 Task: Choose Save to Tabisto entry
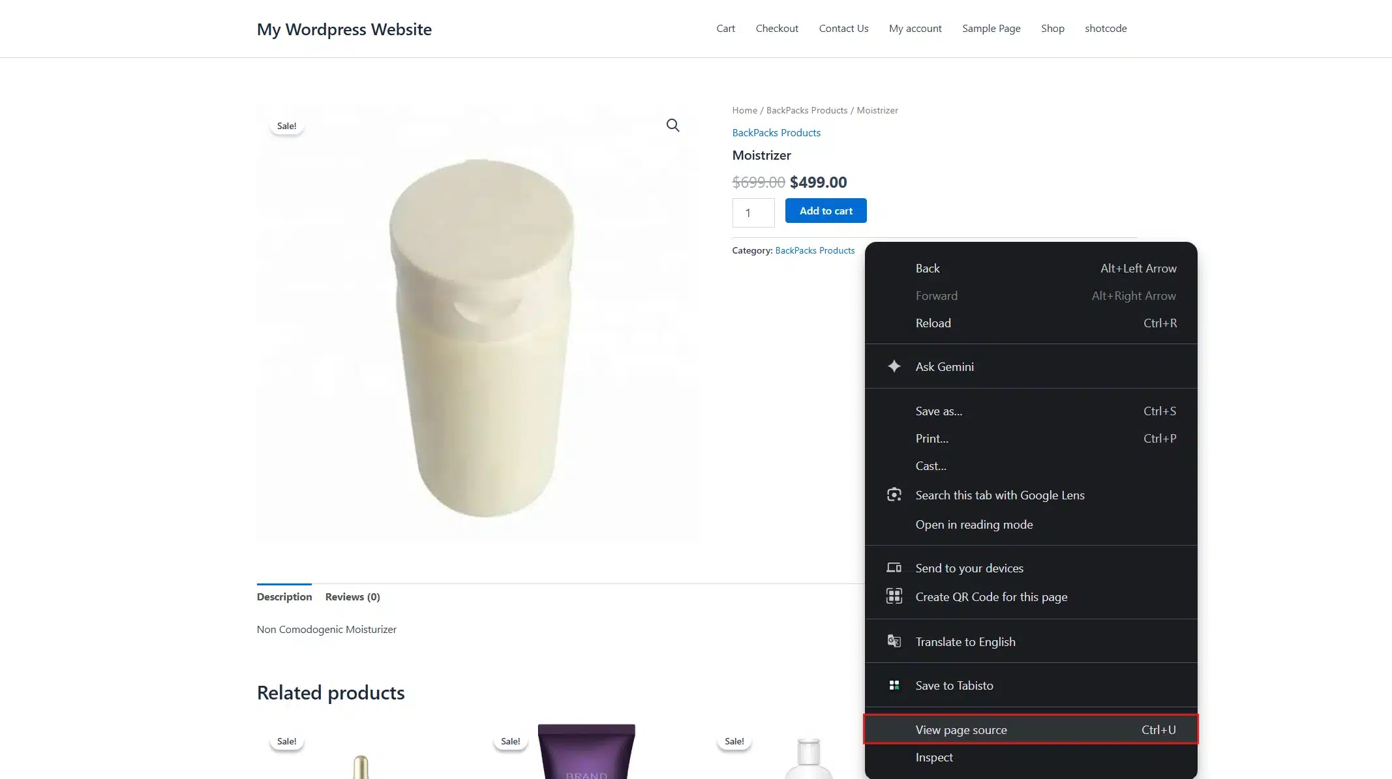[x=1031, y=685]
